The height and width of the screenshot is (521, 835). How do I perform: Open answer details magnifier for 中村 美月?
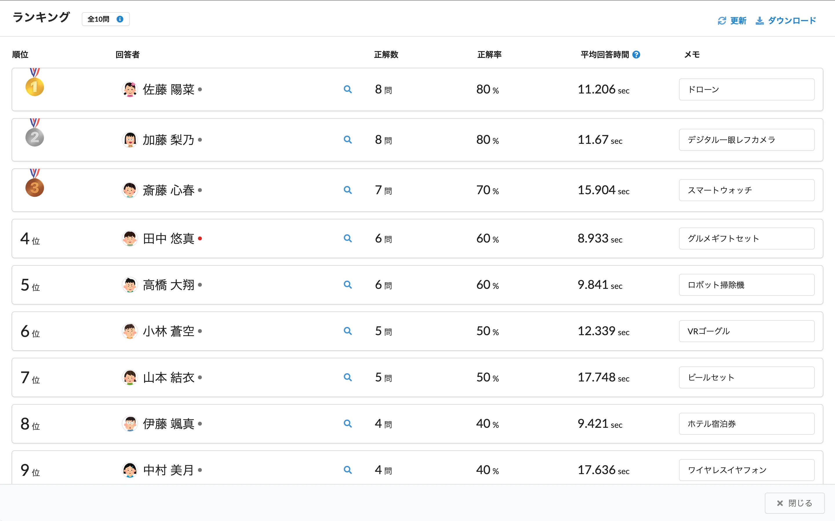tap(348, 470)
